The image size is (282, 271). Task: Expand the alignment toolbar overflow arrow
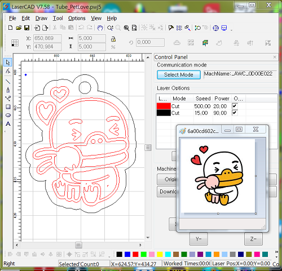coord(109,256)
